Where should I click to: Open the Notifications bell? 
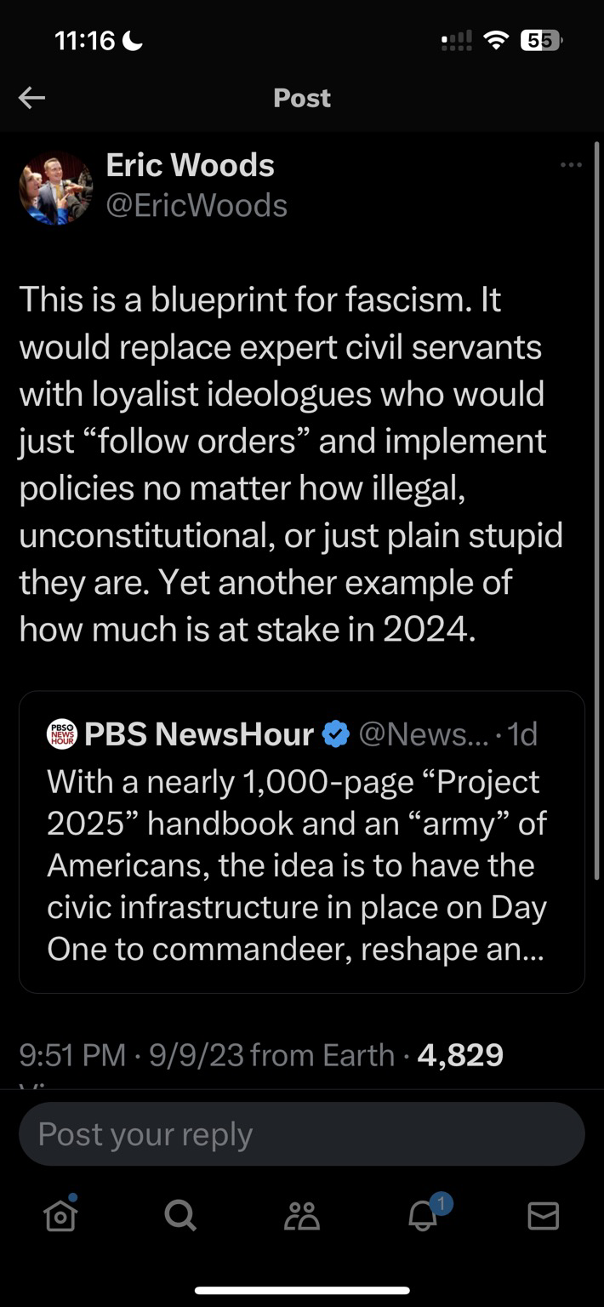pyautogui.click(x=424, y=1216)
